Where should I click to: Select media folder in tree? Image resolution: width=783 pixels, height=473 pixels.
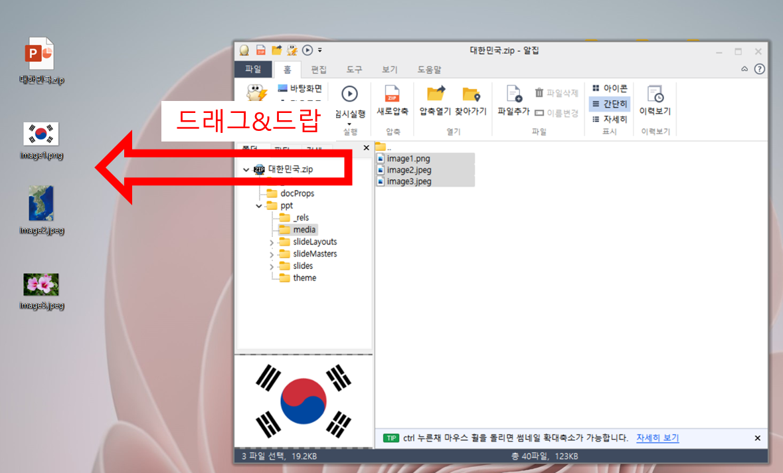click(298, 230)
